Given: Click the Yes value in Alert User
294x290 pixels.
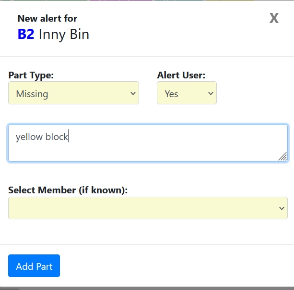Looking at the screenshot, I should [x=172, y=94].
